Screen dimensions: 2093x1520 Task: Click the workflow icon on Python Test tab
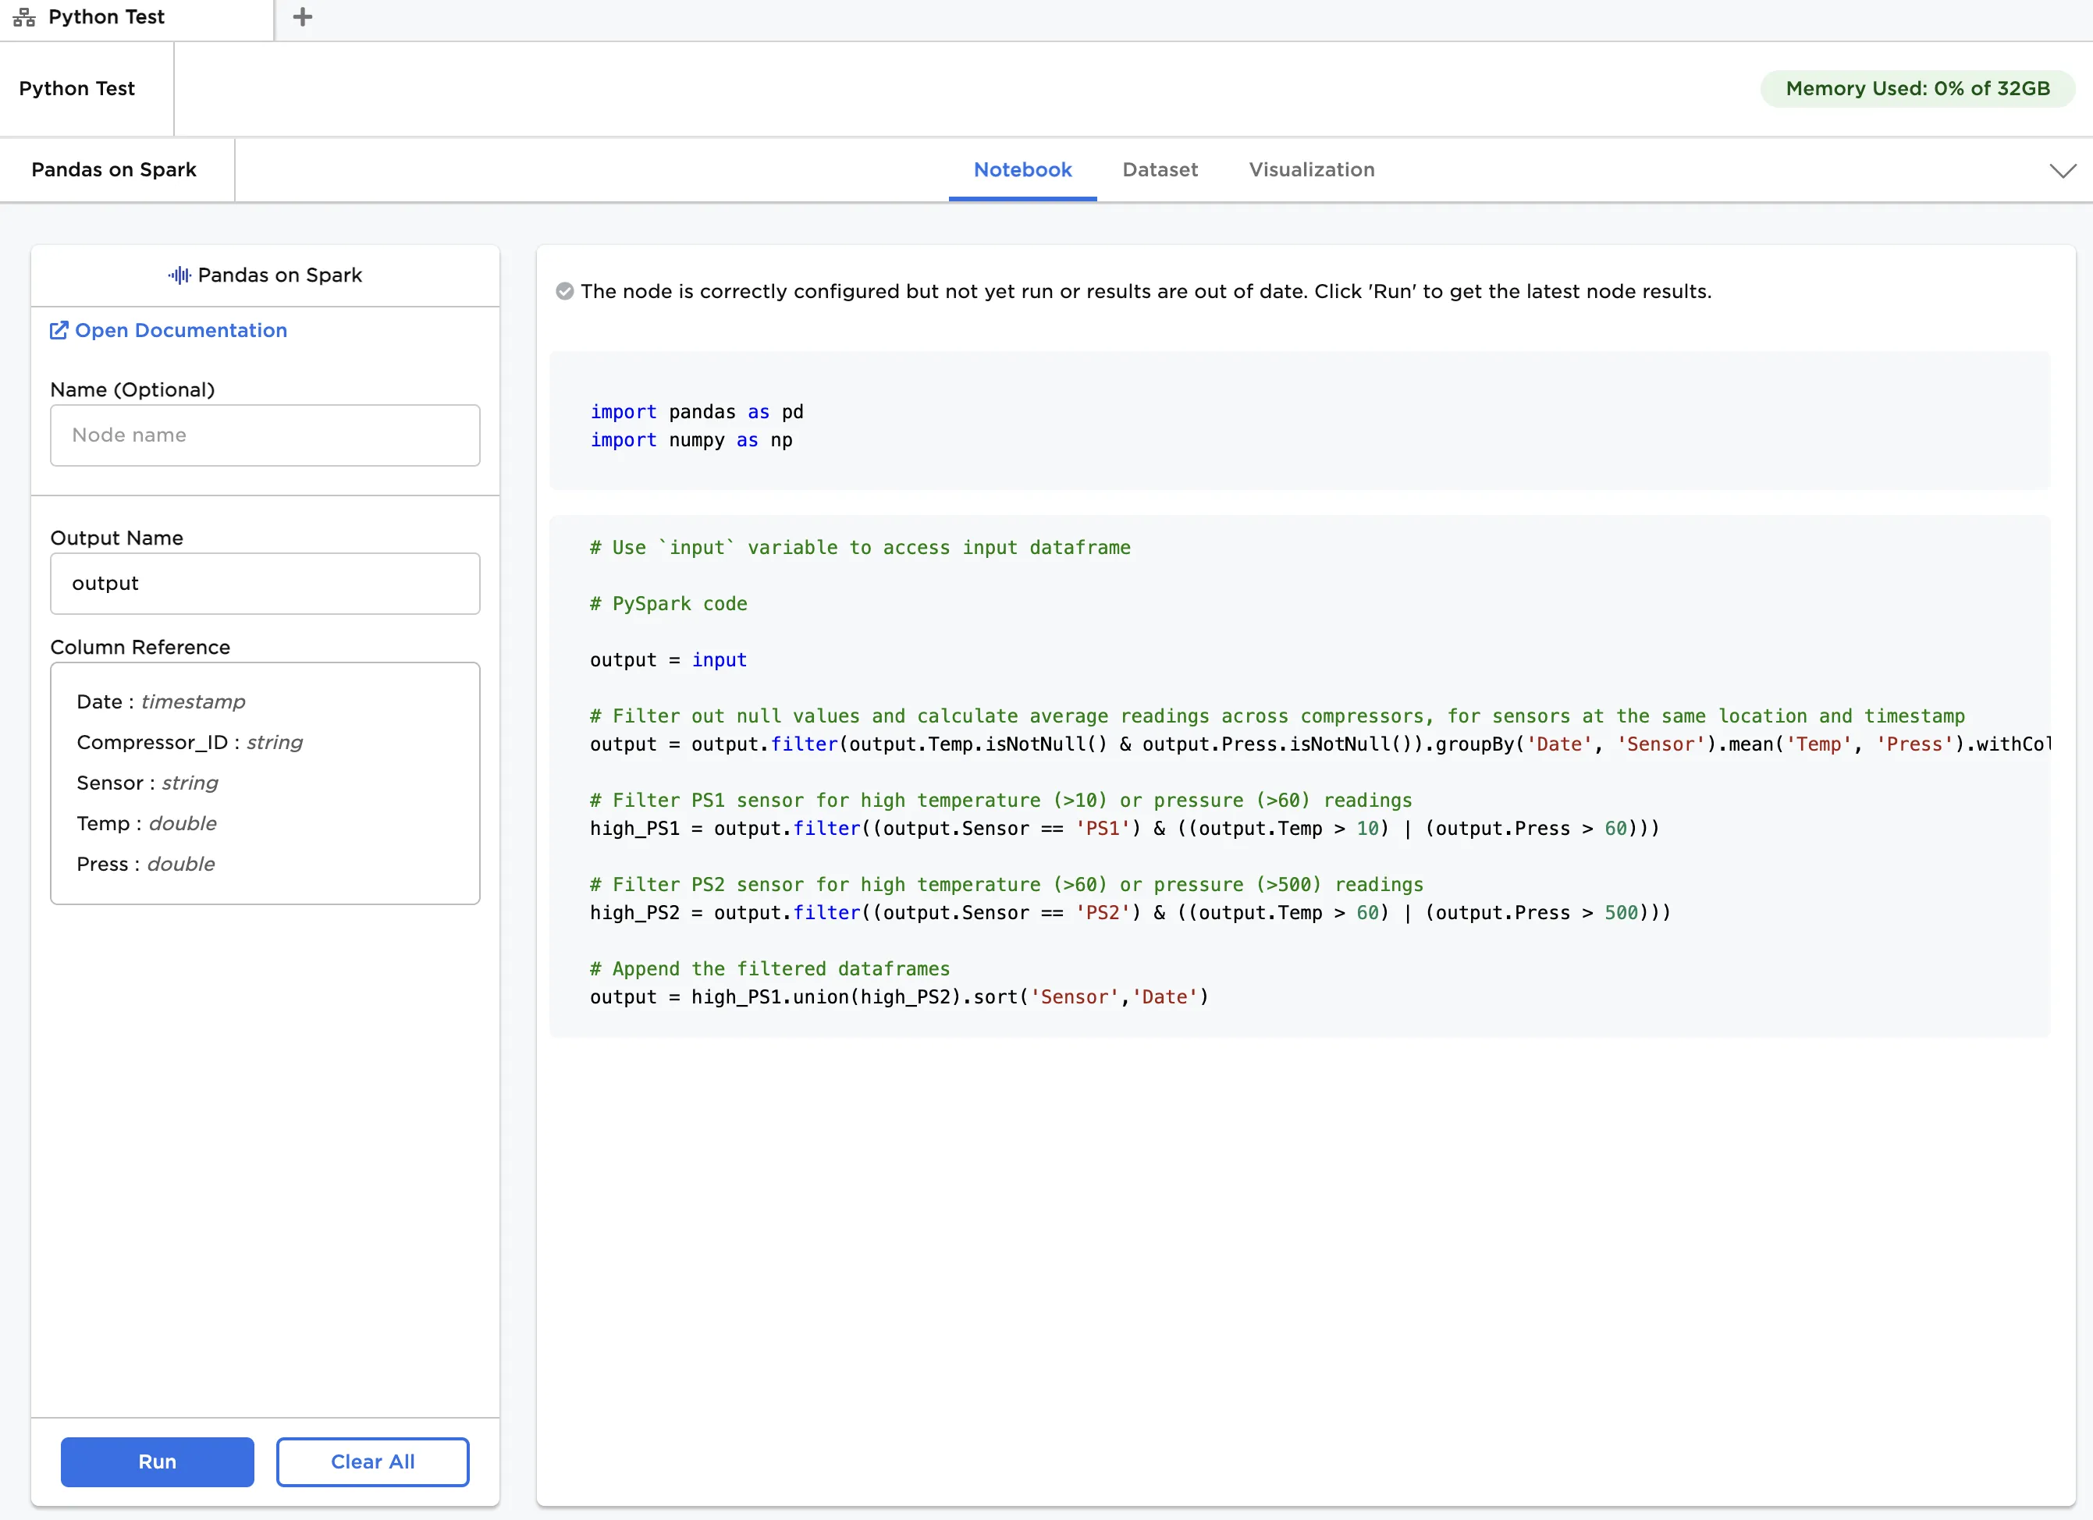coord(24,17)
